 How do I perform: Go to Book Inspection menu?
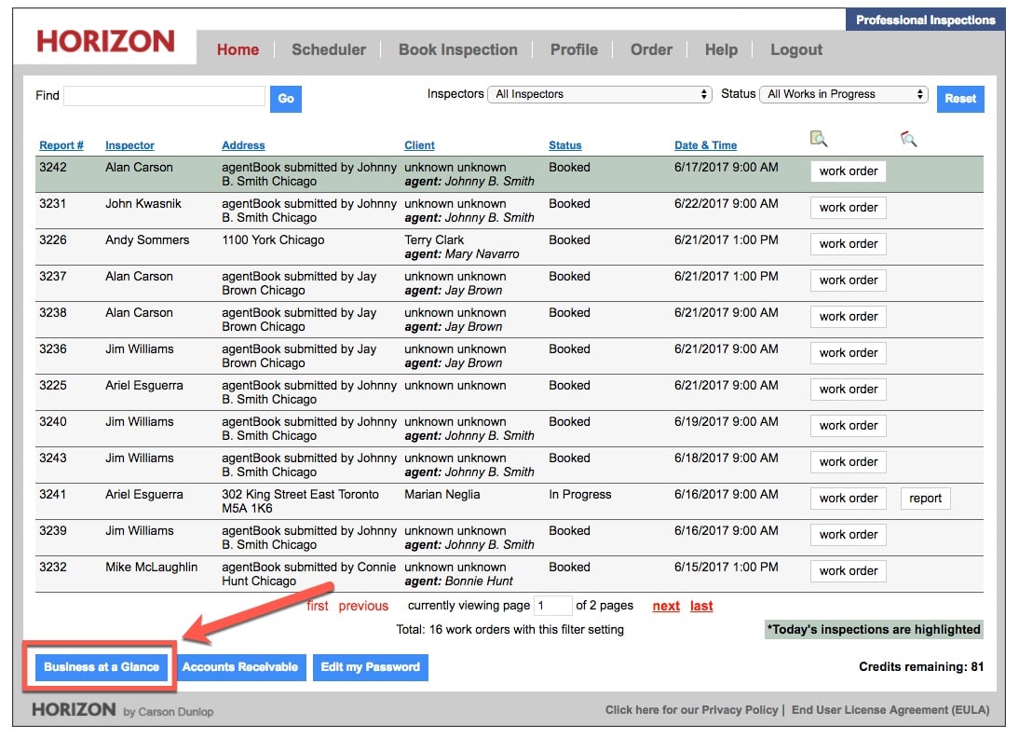point(457,50)
